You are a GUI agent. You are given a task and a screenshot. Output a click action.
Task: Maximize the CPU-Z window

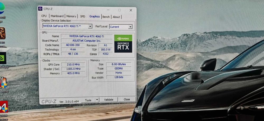pyautogui.click(x=119, y=10)
